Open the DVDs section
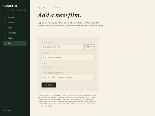This screenshot has height=116, width=155. (x=15, y=28)
